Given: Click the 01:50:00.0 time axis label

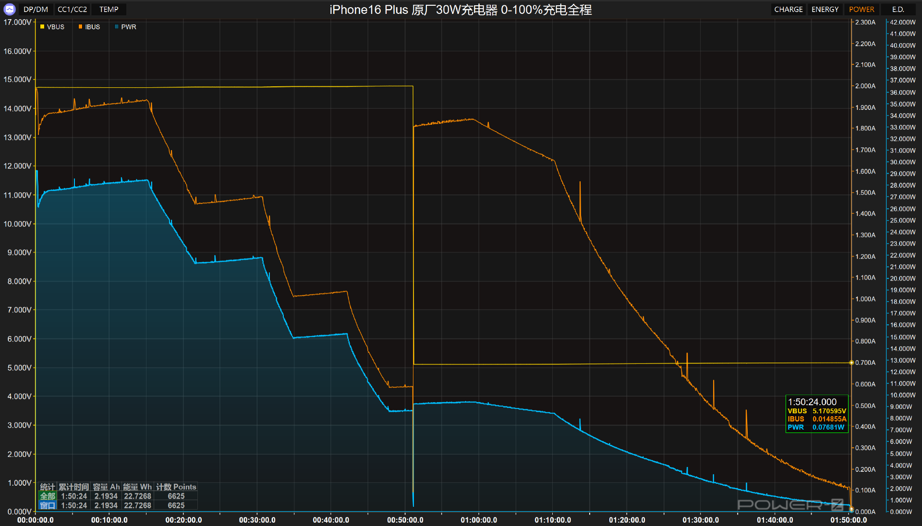Looking at the screenshot, I should pyautogui.click(x=849, y=520).
